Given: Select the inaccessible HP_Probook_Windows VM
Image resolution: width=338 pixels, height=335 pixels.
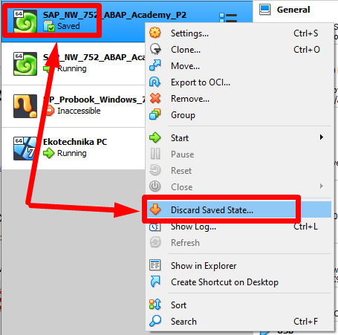Looking at the screenshot, I should pos(74,106).
